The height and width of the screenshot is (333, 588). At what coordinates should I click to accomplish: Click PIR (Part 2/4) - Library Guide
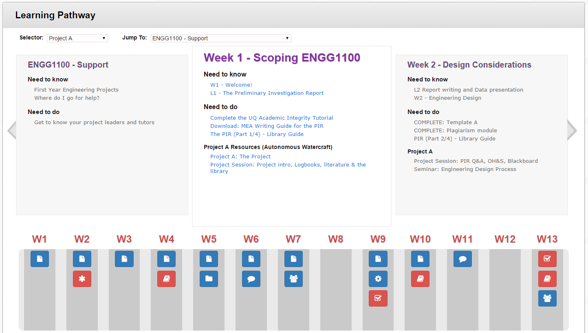(455, 139)
